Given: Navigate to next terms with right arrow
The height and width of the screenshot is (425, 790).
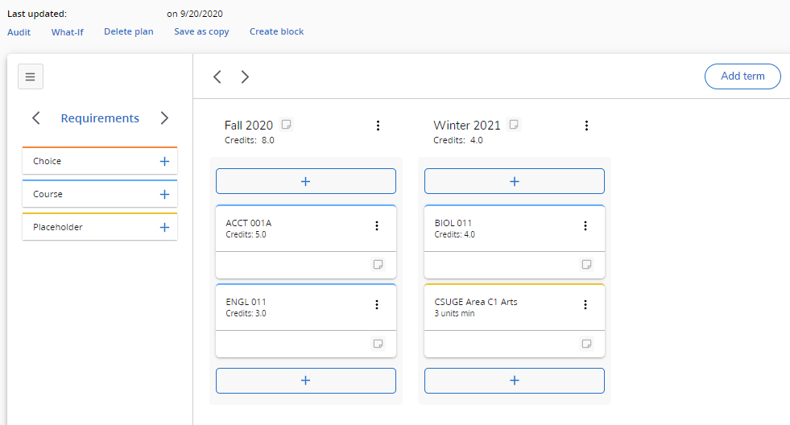Looking at the screenshot, I should (x=245, y=77).
